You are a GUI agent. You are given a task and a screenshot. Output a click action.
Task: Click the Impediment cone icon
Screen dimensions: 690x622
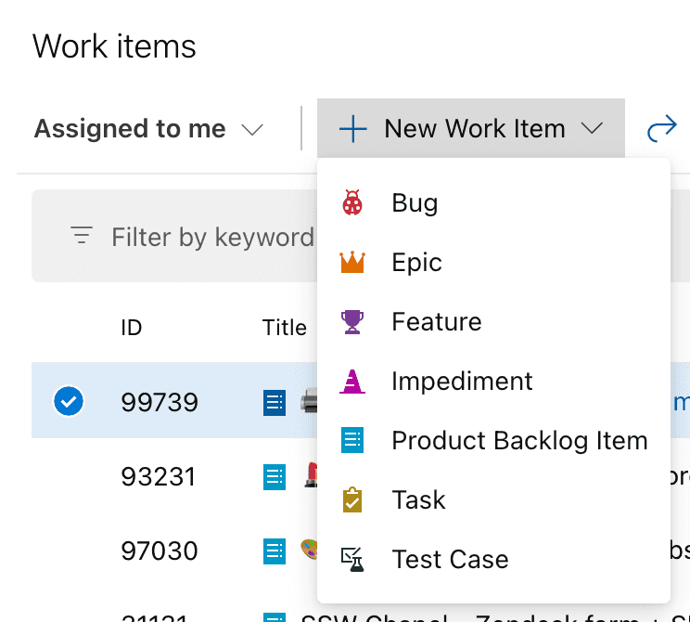tap(352, 382)
